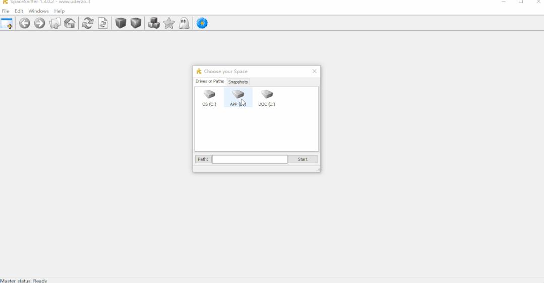Click the second cube (more detail) icon
This screenshot has height=283, width=544.
tap(136, 23)
